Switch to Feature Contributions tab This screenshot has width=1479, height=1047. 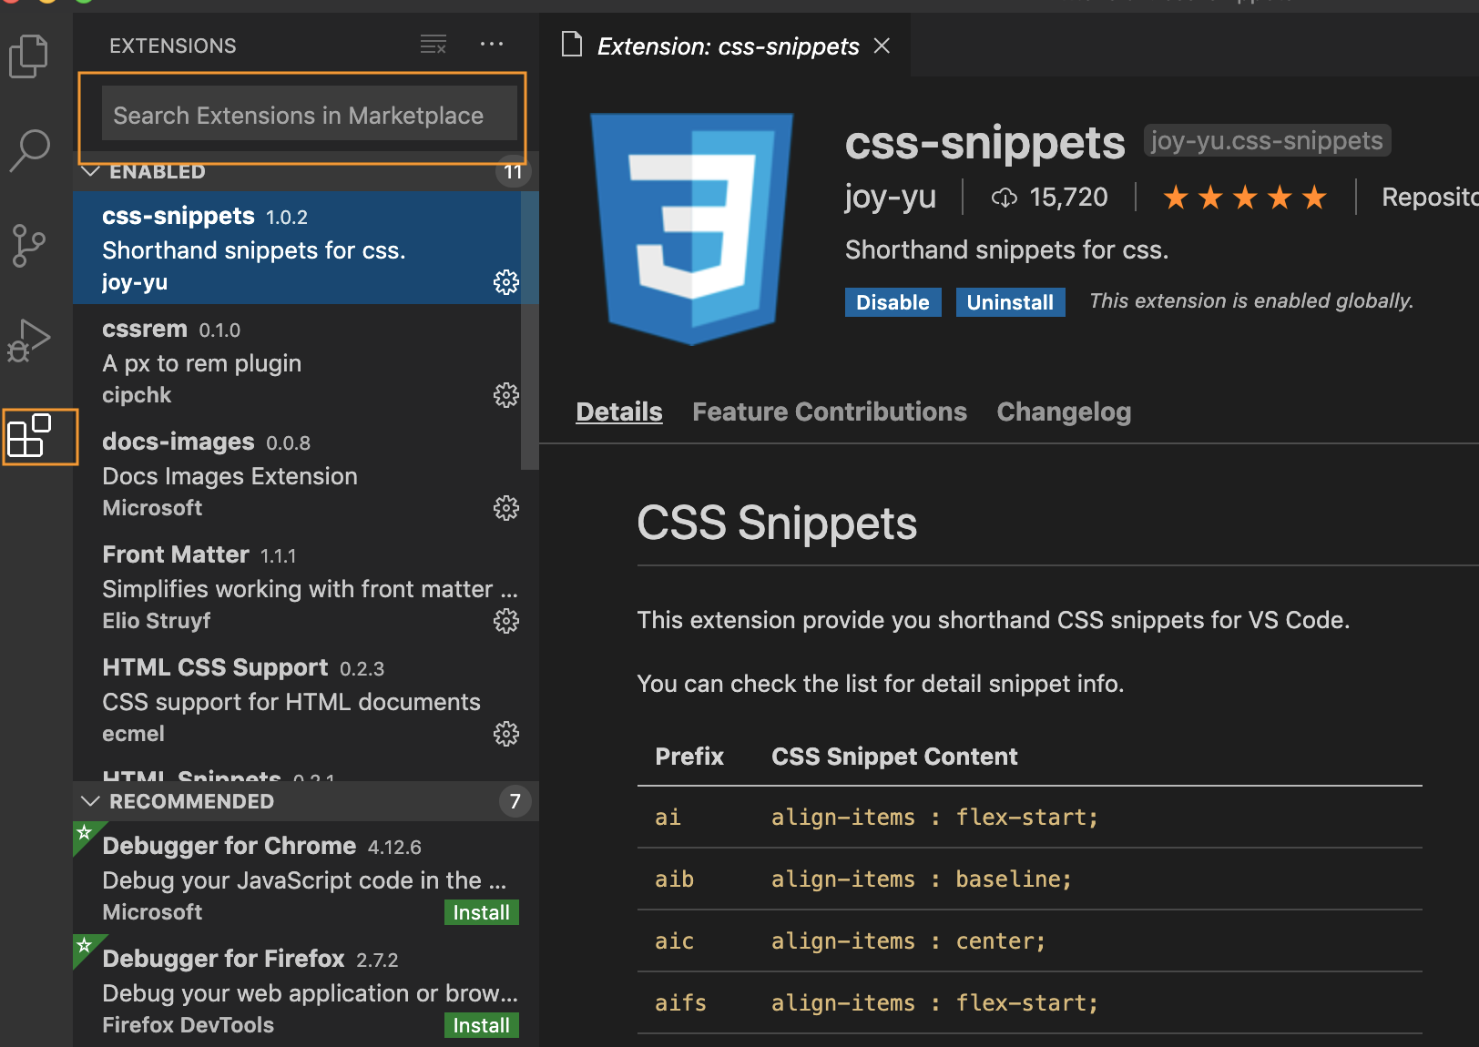pyautogui.click(x=829, y=412)
